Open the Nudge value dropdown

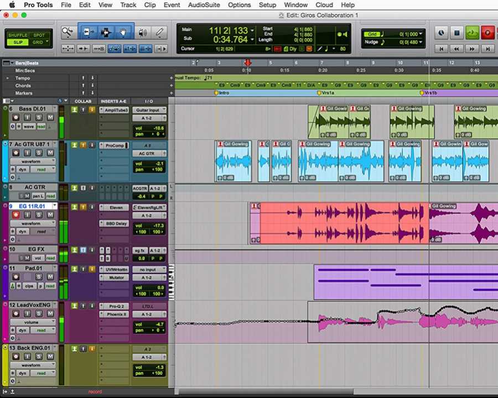421,42
